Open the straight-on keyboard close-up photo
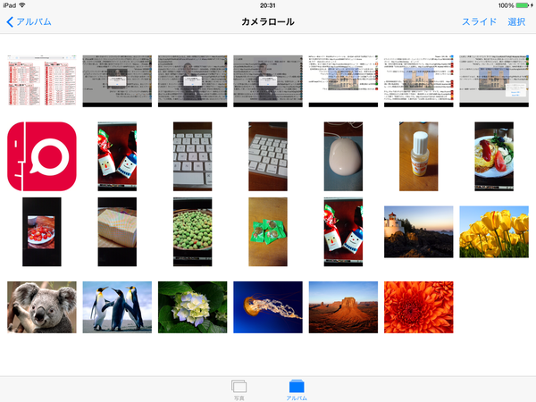The width and height of the screenshot is (536, 402). point(192,156)
